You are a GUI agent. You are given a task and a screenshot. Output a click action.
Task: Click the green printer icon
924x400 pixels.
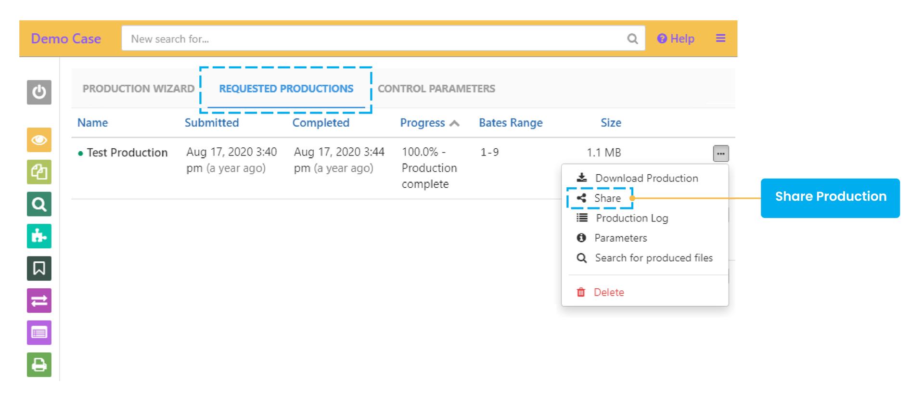coord(39,364)
